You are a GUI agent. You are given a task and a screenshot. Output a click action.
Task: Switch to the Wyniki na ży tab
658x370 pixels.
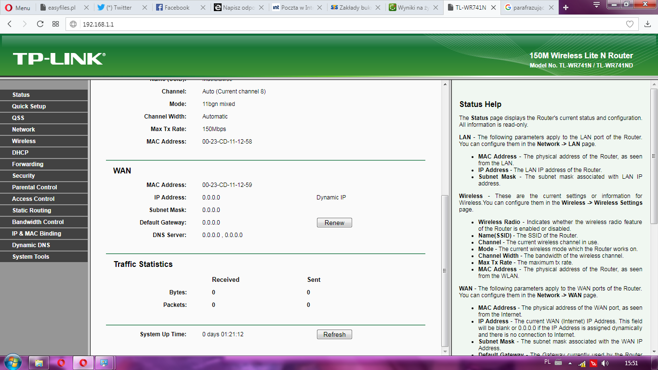(x=413, y=8)
